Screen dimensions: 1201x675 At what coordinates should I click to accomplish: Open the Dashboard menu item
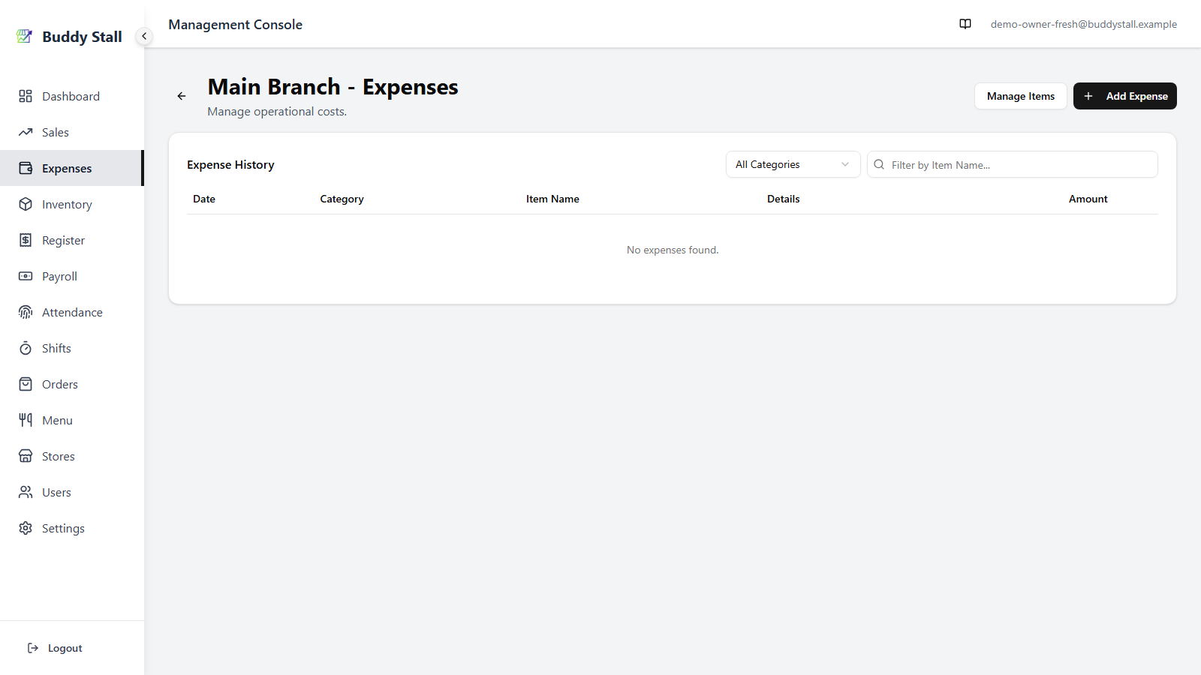pyautogui.click(x=72, y=96)
